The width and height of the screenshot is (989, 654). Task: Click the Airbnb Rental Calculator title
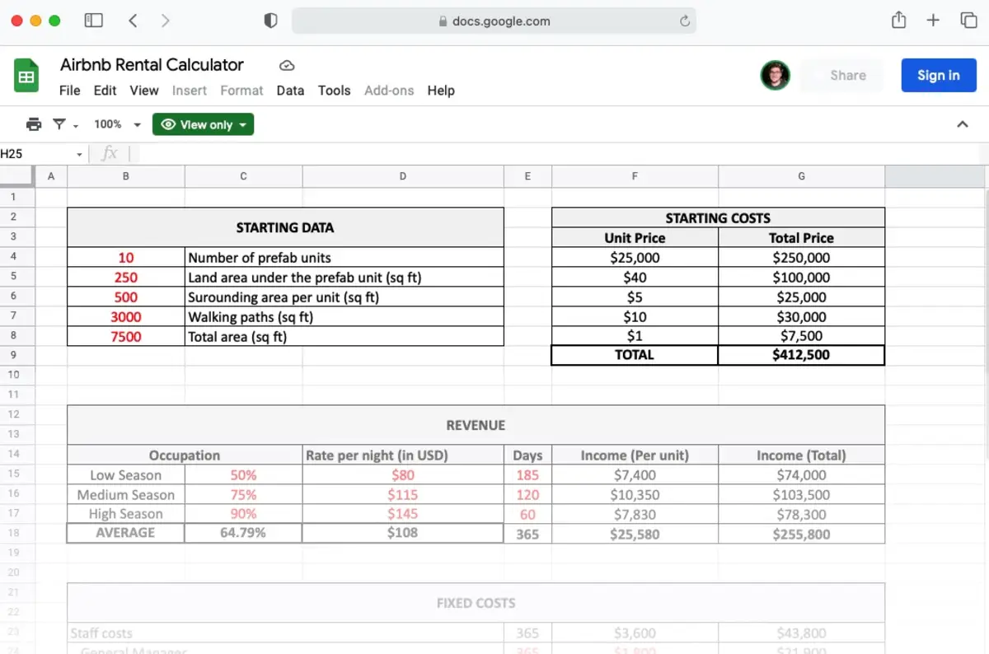152,64
